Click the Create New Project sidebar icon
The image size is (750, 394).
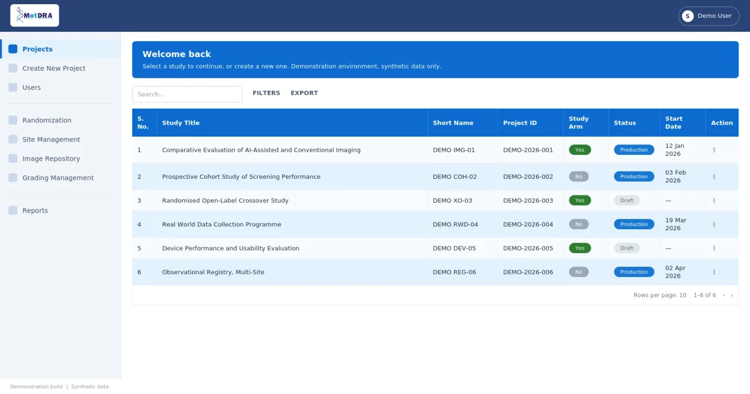click(x=13, y=68)
